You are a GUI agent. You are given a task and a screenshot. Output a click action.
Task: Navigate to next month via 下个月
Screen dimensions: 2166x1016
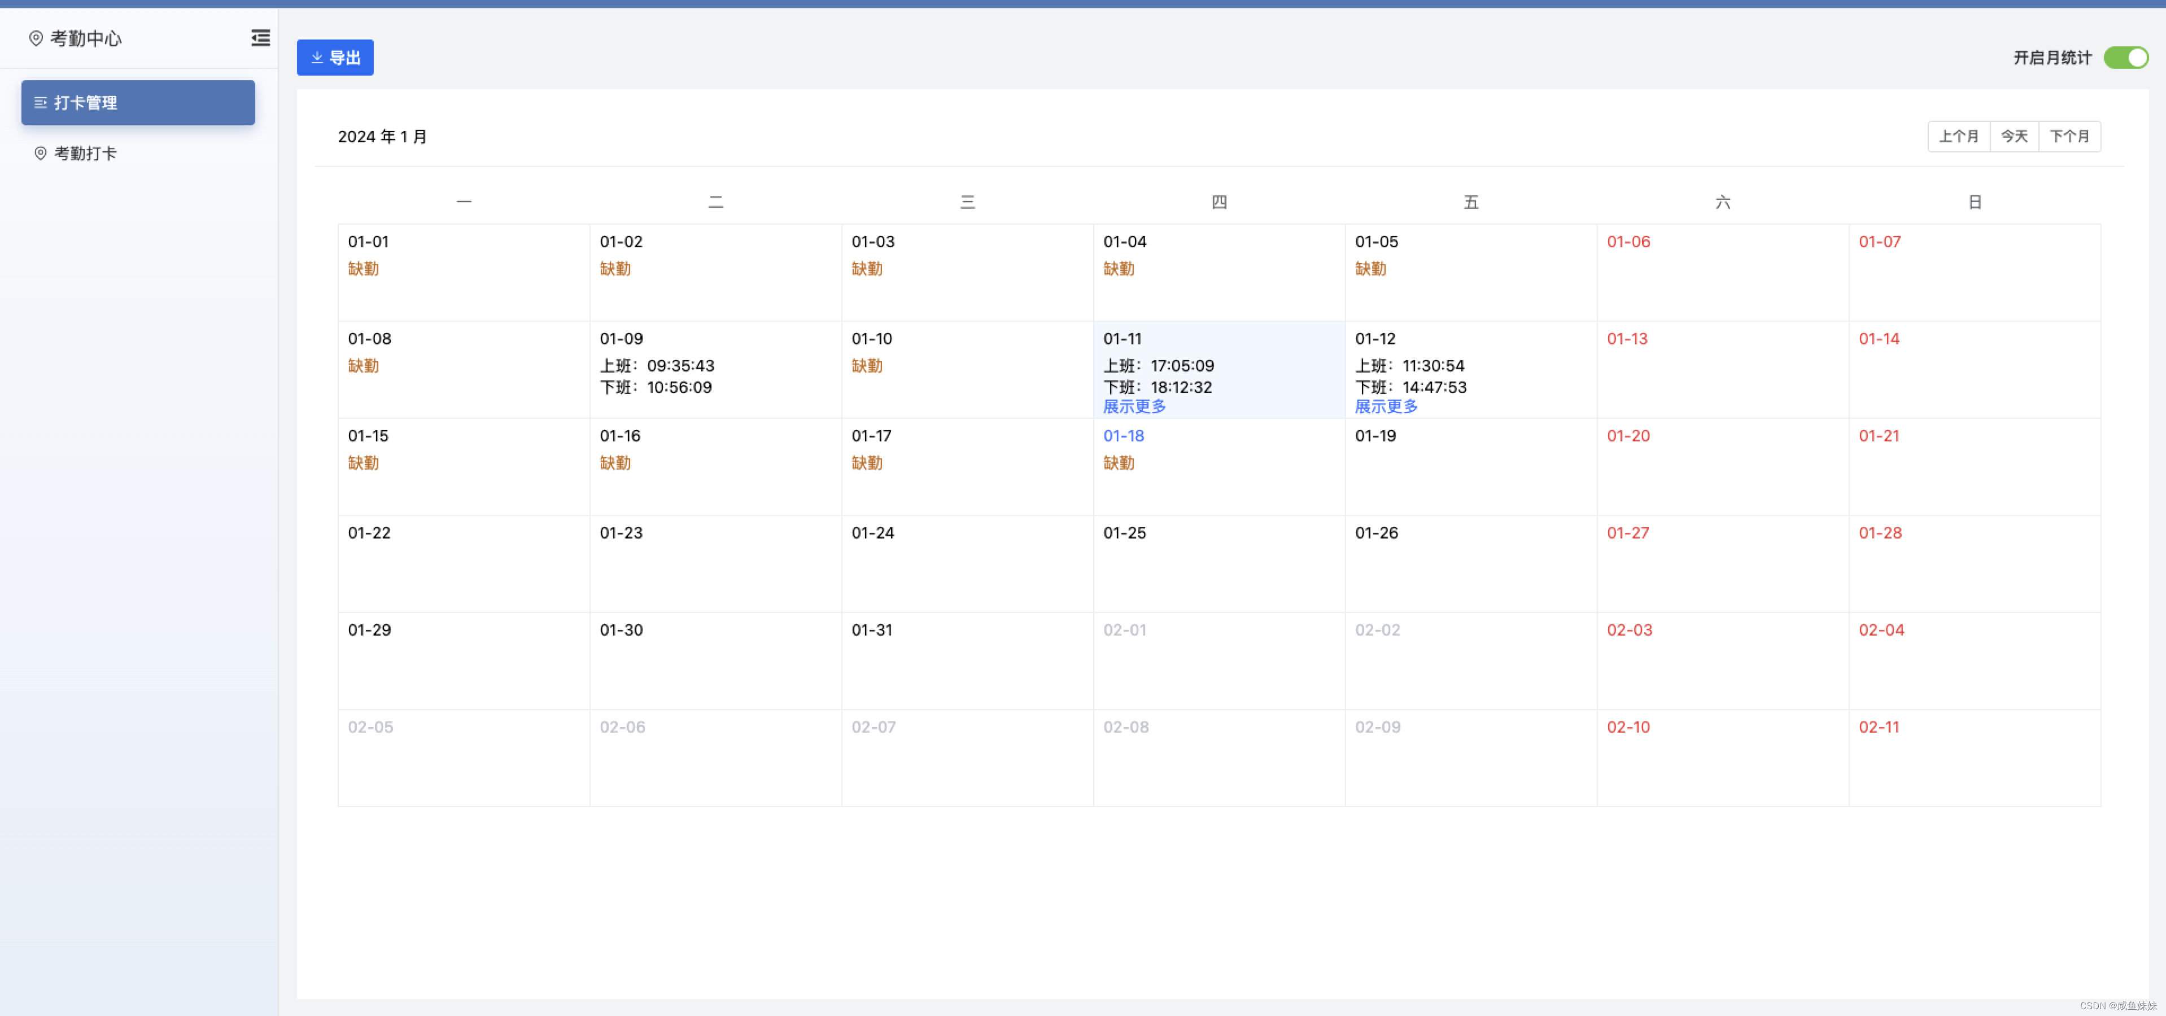pos(2070,136)
